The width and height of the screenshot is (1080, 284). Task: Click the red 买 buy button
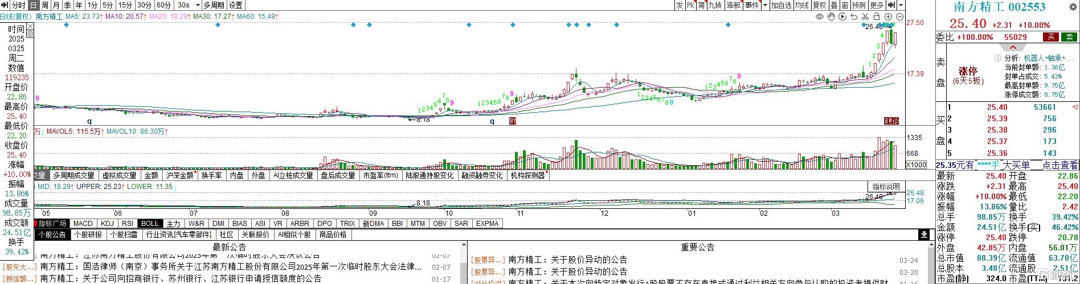(1051, 37)
